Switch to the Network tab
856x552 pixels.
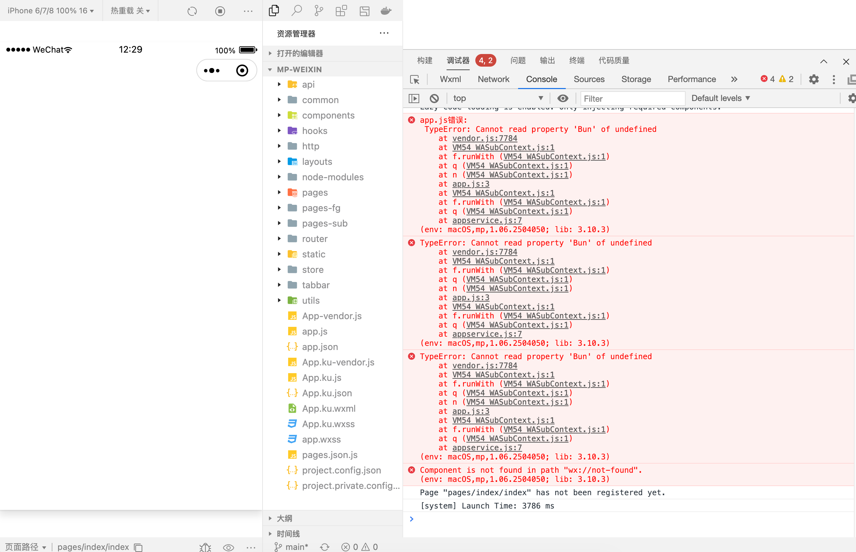click(493, 79)
